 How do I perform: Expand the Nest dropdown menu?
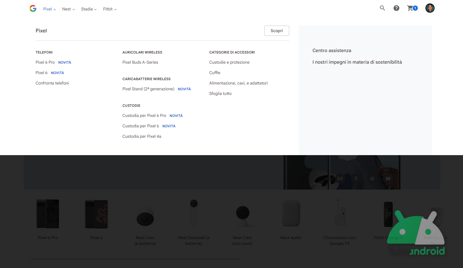click(x=69, y=9)
